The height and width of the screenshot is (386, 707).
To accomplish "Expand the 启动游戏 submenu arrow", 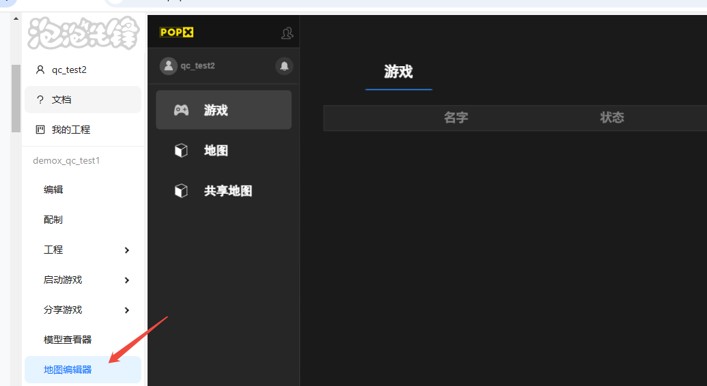I will (x=126, y=280).
